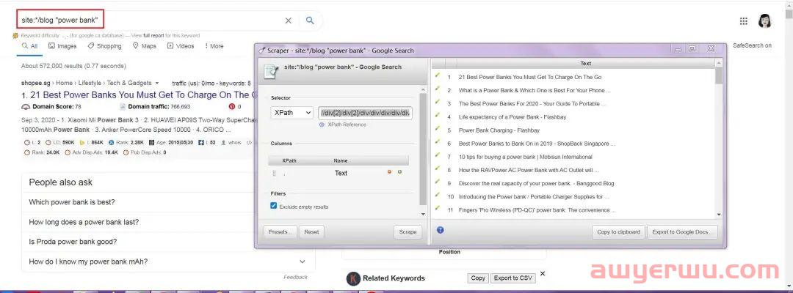793x293 pixels.
Task: Click the Age calendar icon
Action: tap(152, 143)
